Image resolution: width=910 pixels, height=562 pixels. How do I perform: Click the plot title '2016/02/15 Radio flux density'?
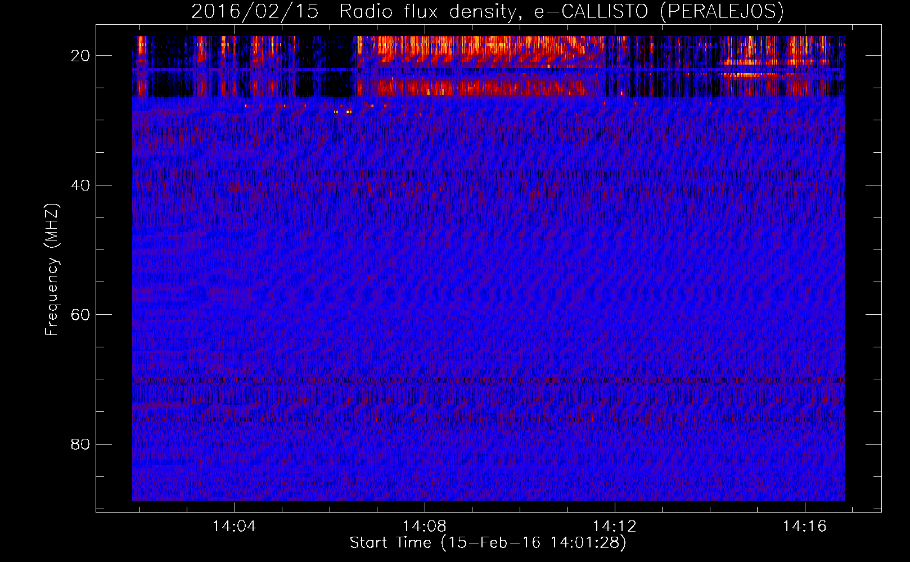tap(488, 11)
